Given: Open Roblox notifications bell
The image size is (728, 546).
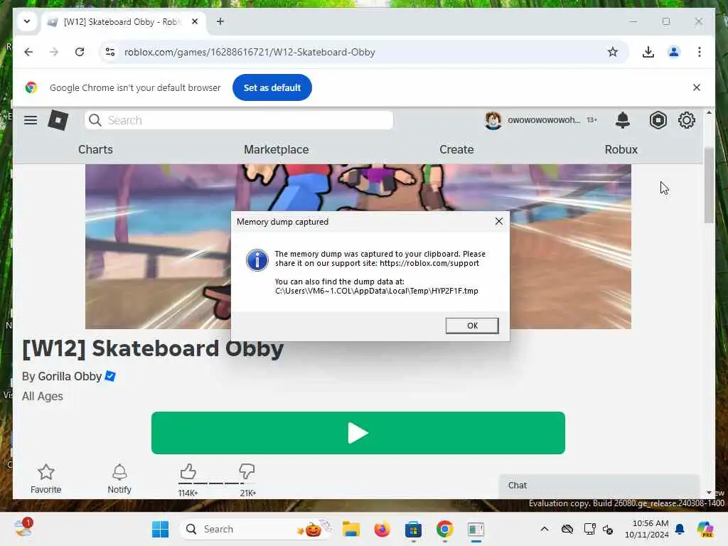Looking at the screenshot, I should tap(622, 120).
